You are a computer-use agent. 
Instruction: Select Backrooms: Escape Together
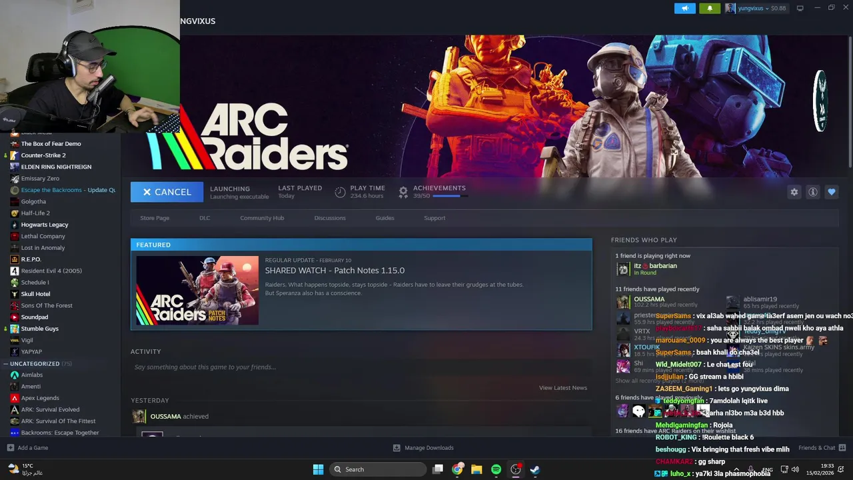coord(60,433)
